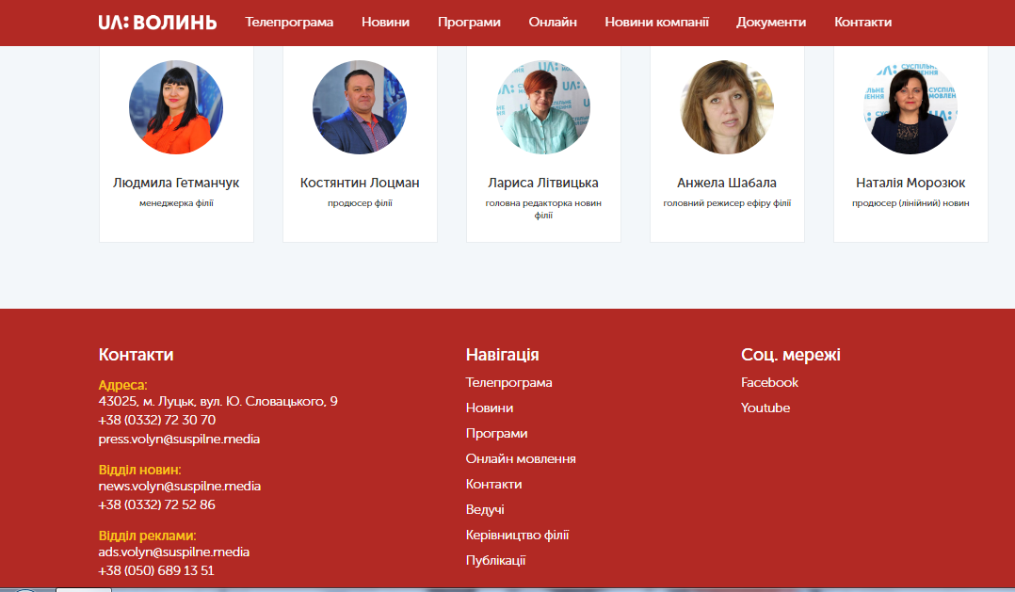1015x592 pixels.
Task: Open Новини компанії in header
Action: point(656,22)
